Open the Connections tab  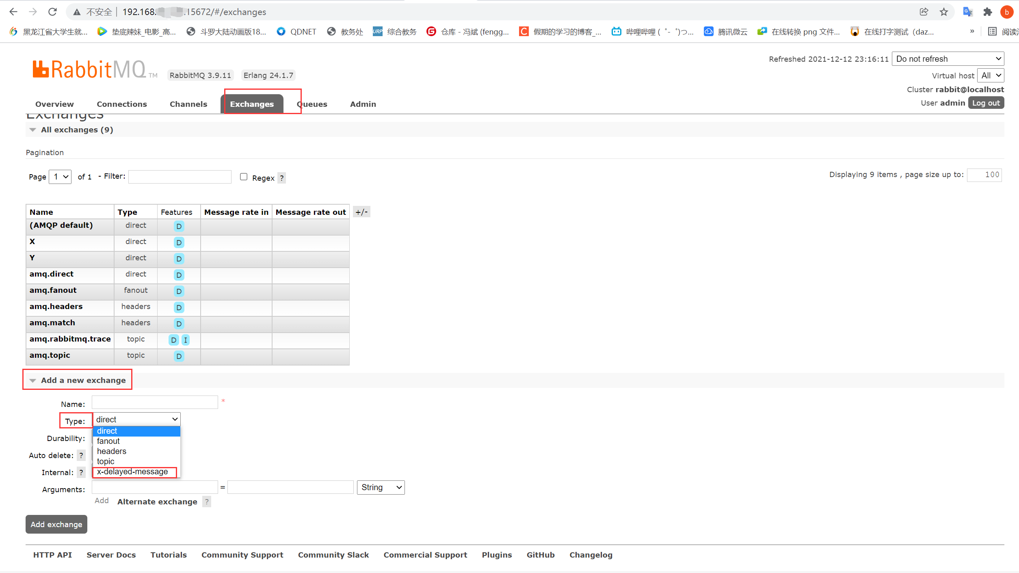121,104
